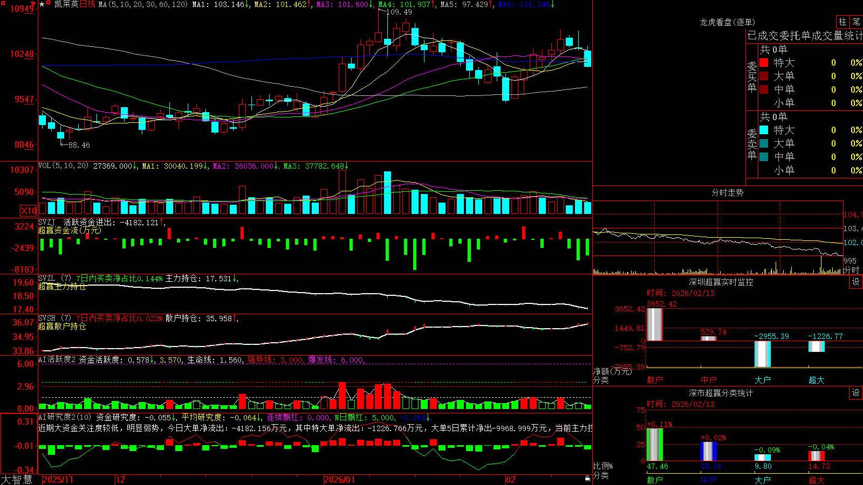Click the 深圳超赢实时监控 title
This screenshot has width=863, height=485.
click(721, 282)
